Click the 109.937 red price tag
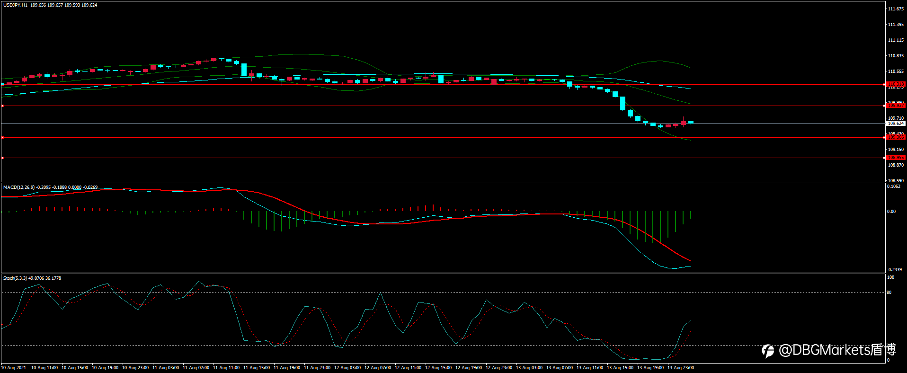 pos(896,106)
